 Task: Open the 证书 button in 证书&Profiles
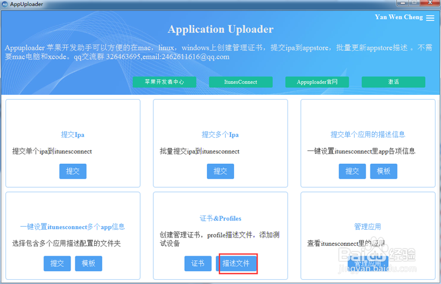[198, 263]
